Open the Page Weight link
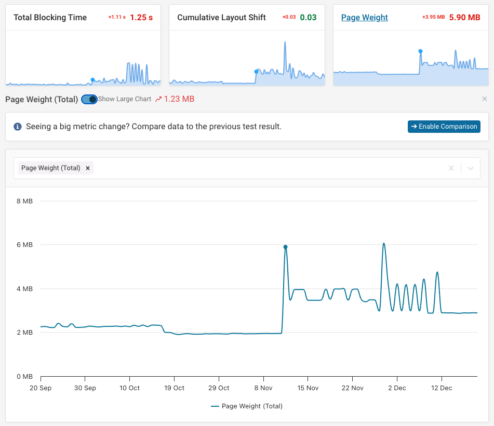494x426 pixels. (365, 17)
